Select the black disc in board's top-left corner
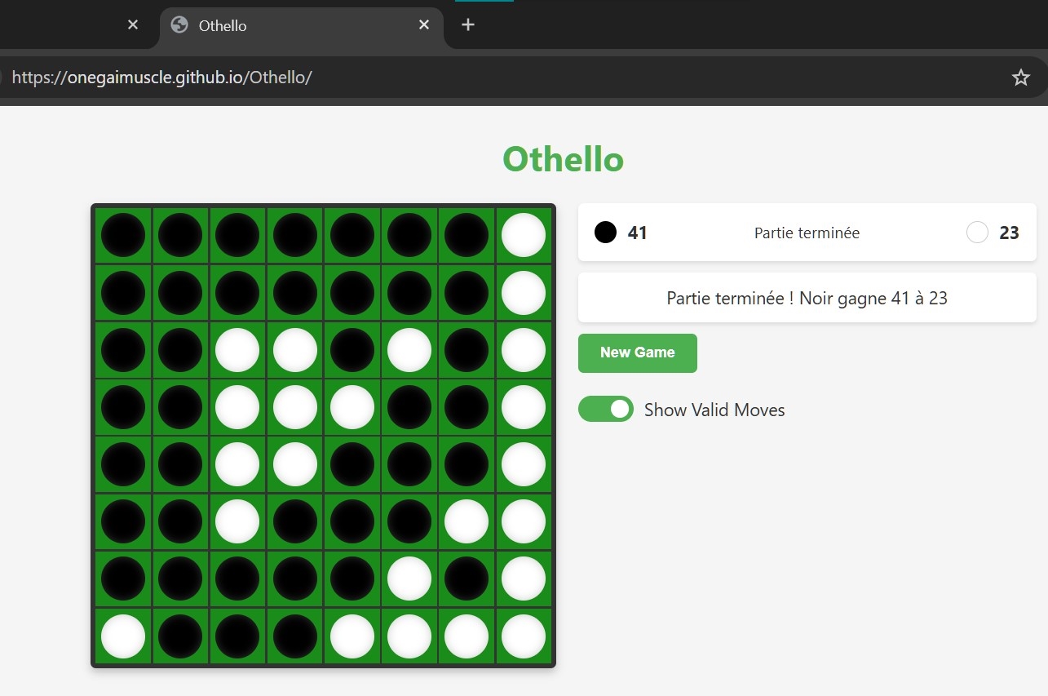 pyautogui.click(x=123, y=235)
